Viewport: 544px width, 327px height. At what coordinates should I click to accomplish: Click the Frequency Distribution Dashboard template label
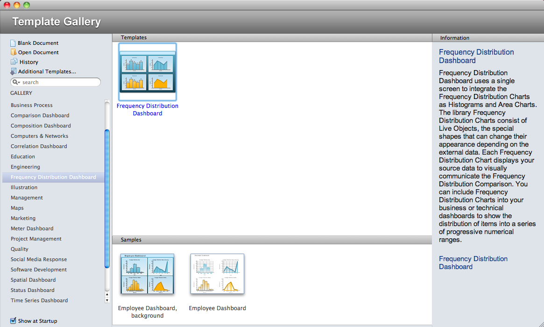[x=148, y=110]
